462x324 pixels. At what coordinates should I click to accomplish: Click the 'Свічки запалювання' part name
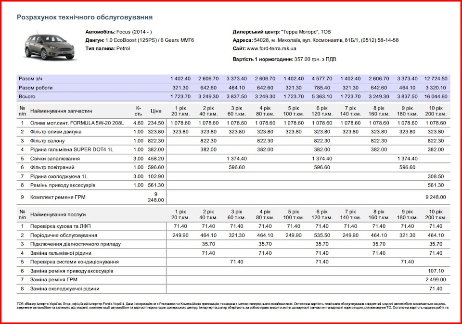tap(55, 159)
